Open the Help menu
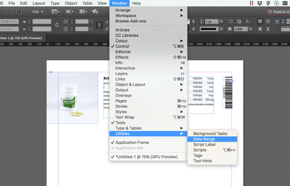This screenshot has height=186, width=290. (x=136, y=3)
